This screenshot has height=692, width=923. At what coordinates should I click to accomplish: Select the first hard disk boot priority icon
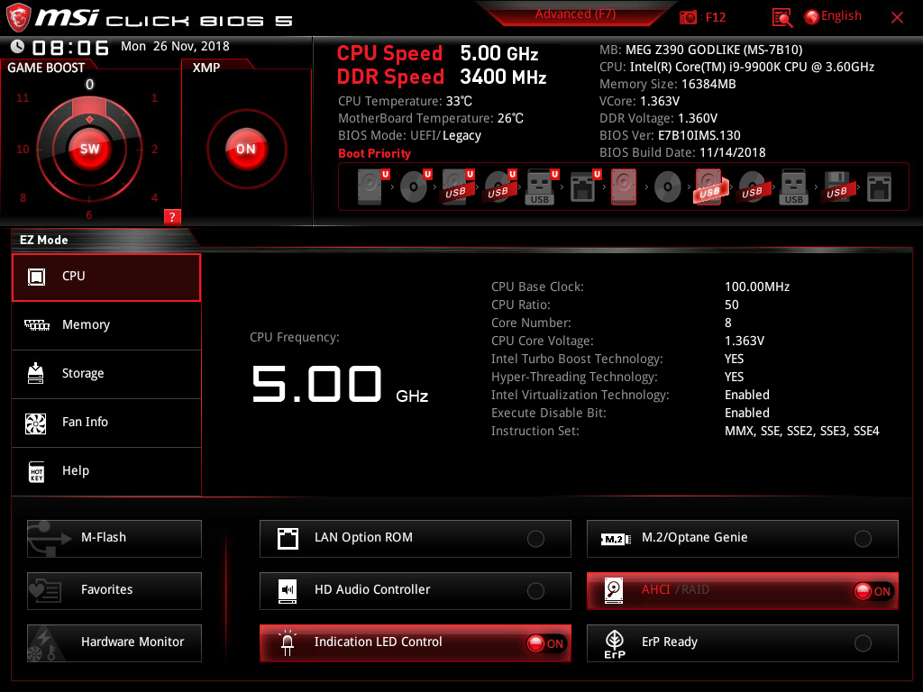[370, 187]
